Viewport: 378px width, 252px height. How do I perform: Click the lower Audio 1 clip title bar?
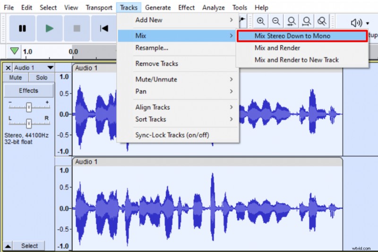tap(207, 162)
